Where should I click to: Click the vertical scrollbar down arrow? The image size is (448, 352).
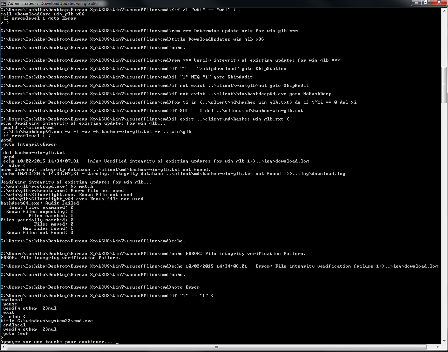tap(444, 341)
